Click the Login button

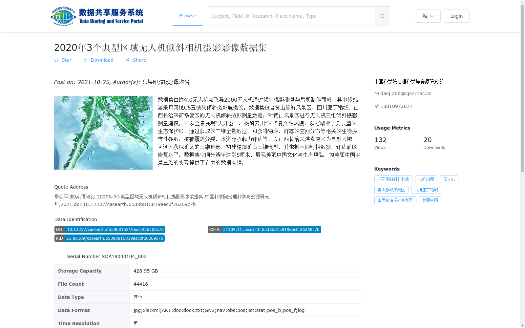pyautogui.click(x=456, y=16)
